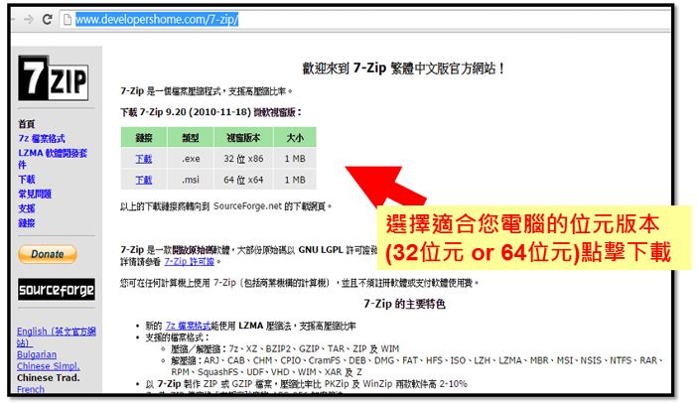Click the 鏈接 table header
The height and width of the screenshot is (403, 698).
tap(144, 138)
